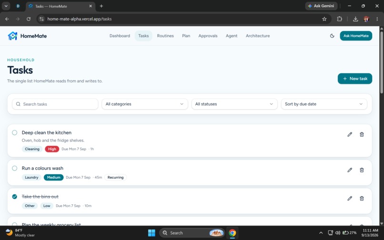Close the Tasks — HomeMate tab

tap(91, 6)
